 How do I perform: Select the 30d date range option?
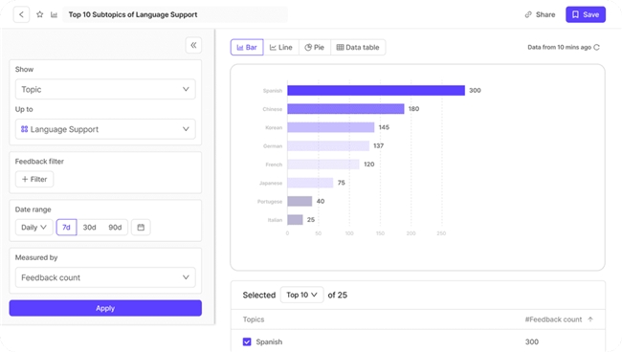click(x=89, y=227)
